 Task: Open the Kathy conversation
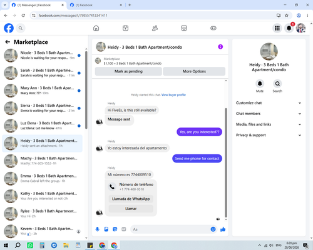[x=43, y=196]
